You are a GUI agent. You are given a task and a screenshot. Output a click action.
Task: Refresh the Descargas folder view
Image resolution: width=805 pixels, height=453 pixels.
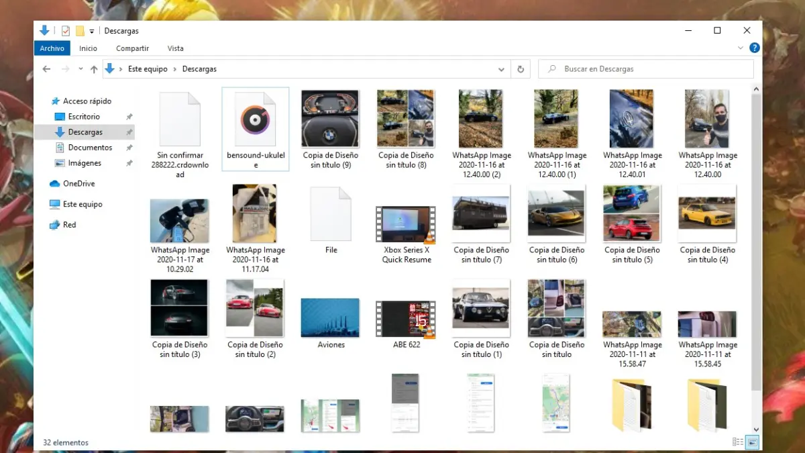[520, 69]
